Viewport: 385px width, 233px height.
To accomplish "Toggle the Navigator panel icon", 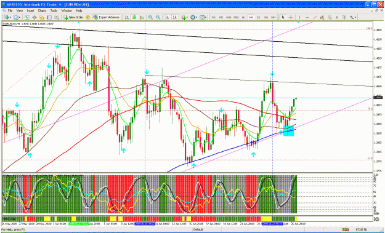I will (42, 17).
